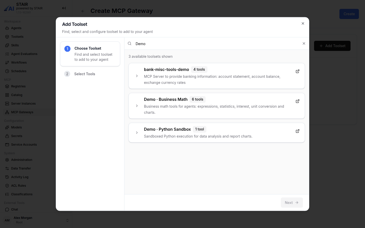
Task: Click the 6 tools badge
Action: tap(197, 99)
